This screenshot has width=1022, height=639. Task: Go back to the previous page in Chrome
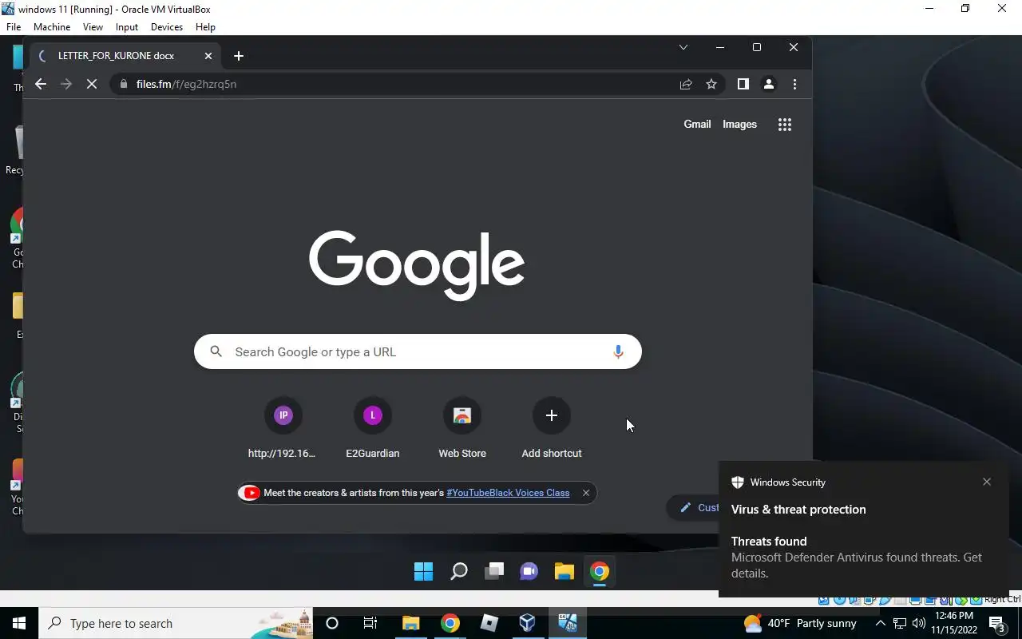coord(41,84)
